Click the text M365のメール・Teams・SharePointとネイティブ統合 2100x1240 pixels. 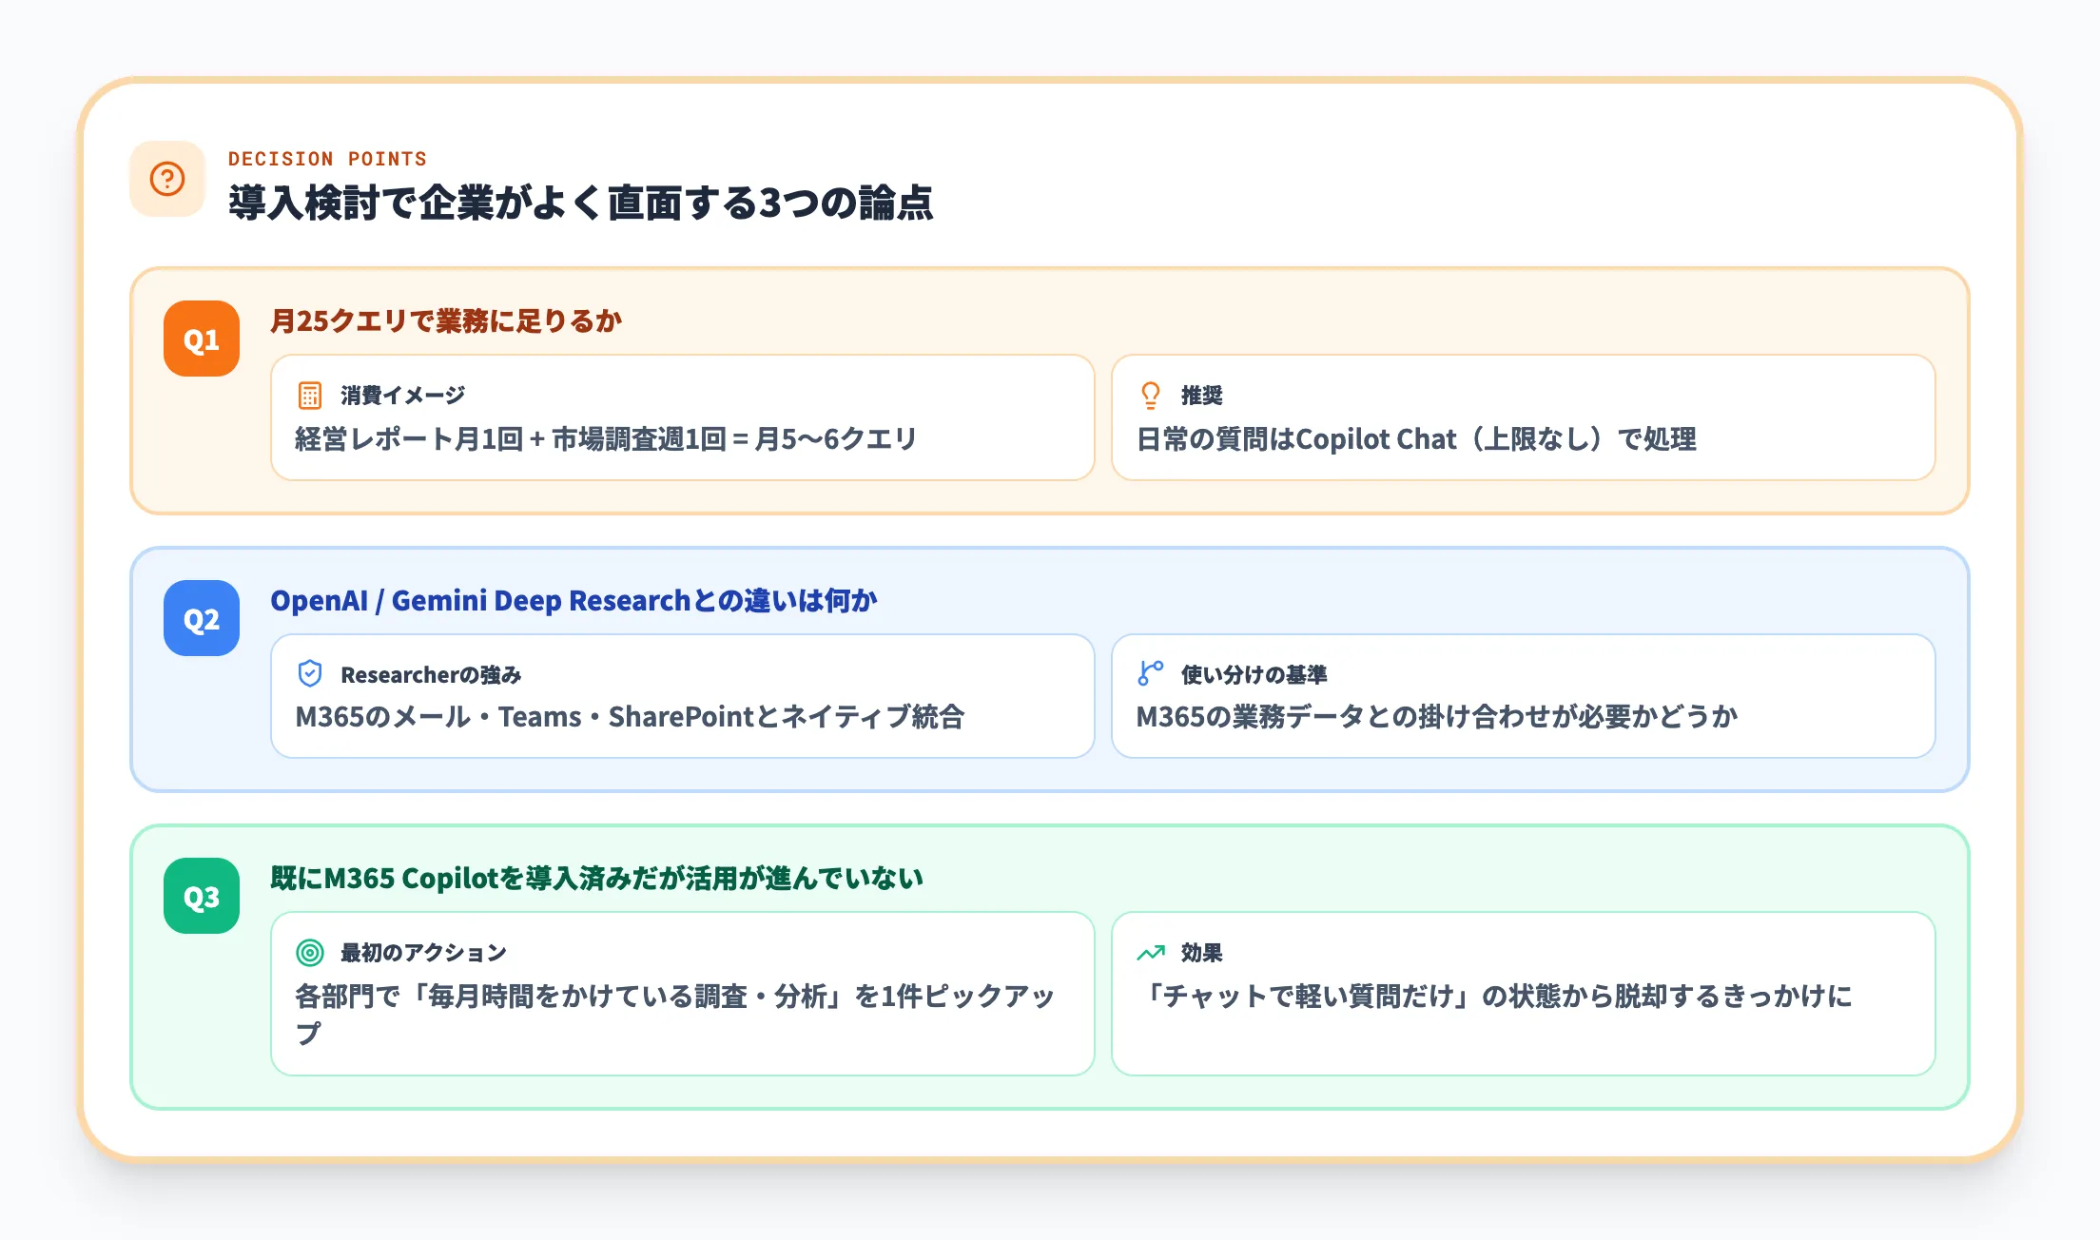click(630, 717)
